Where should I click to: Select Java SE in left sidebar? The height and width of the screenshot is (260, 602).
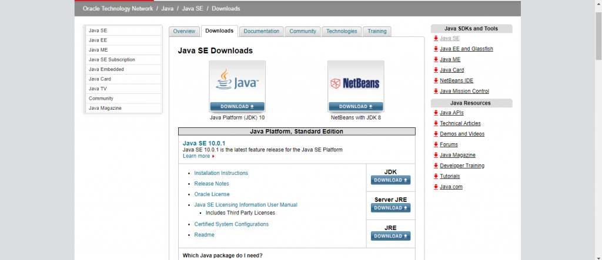[x=123, y=31]
